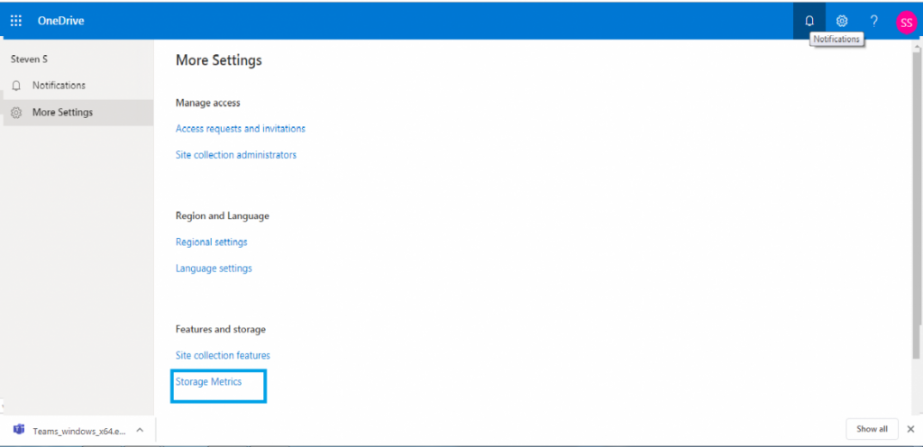Open the settings gear in the header

(842, 21)
